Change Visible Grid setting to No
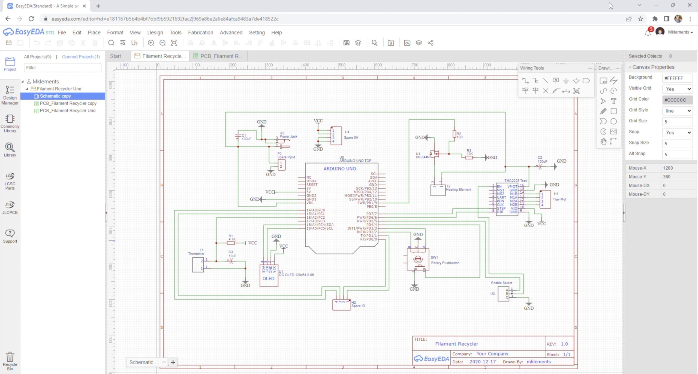 pos(678,89)
